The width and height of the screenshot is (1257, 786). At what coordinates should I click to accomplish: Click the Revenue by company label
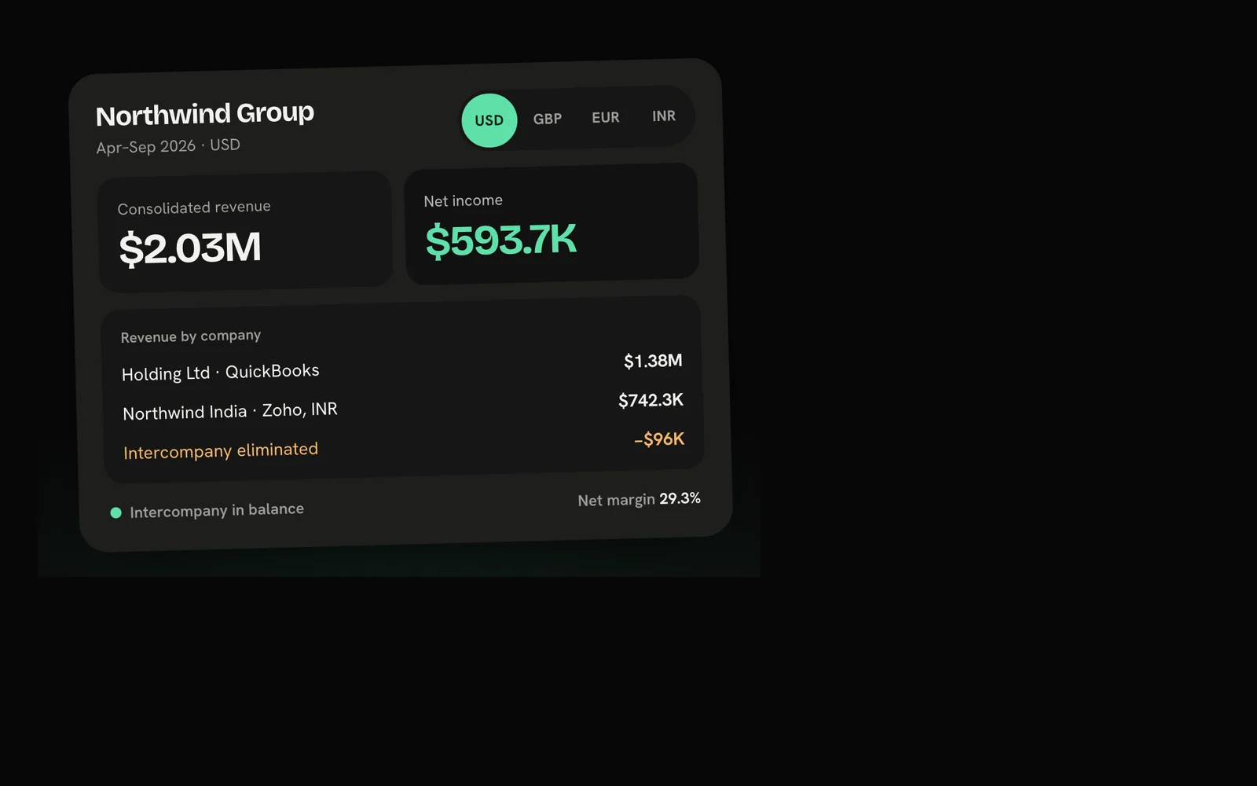[191, 336]
